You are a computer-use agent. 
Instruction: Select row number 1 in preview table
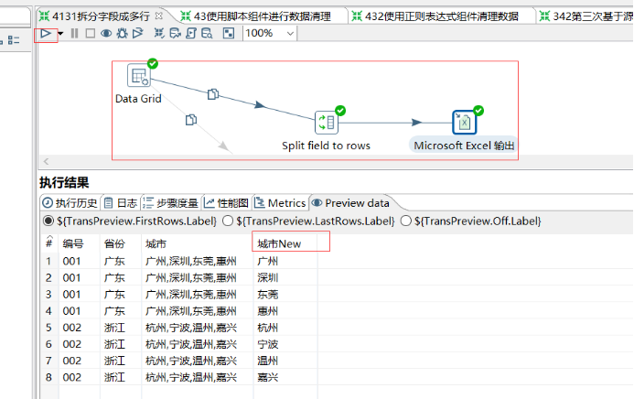[48, 261]
